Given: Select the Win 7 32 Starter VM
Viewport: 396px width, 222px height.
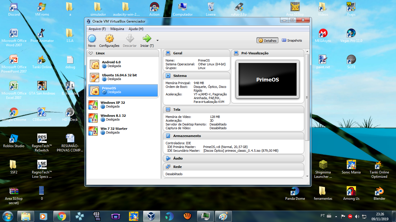Looking at the screenshot, I should pyautogui.click(x=123, y=131).
